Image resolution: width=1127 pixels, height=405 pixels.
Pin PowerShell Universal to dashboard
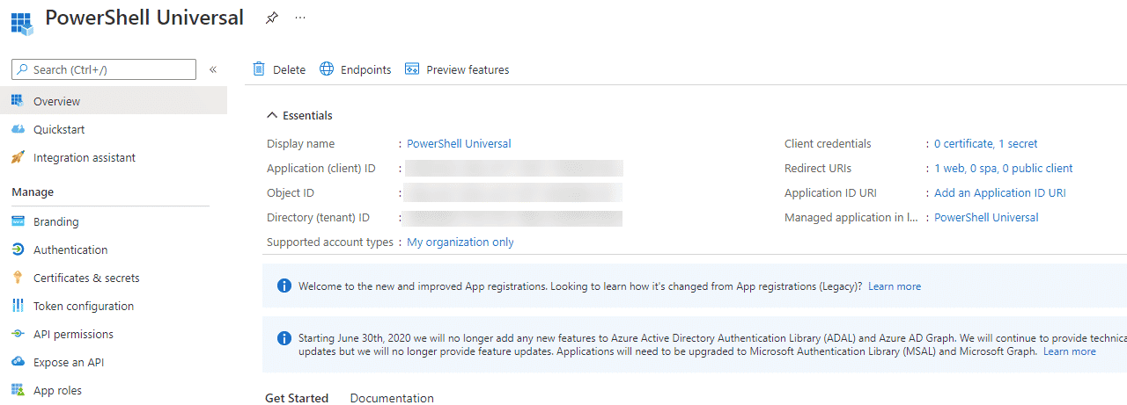[272, 18]
